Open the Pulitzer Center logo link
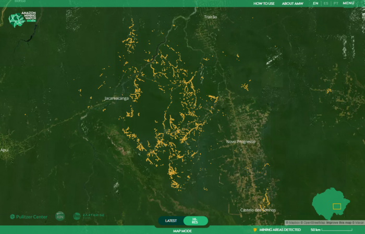The width and height of the screenshot is (365, 234). coord(29,216)
